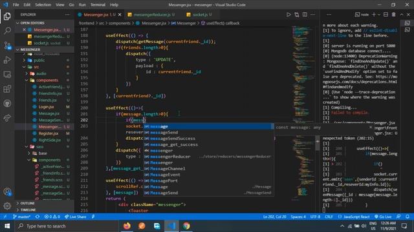
Task: Open GitHub view in activity bar
Action: [7, 103]
